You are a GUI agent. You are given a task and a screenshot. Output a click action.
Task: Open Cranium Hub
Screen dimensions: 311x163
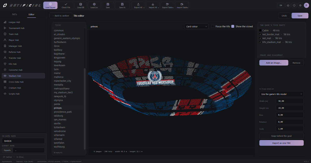point(23,88)
